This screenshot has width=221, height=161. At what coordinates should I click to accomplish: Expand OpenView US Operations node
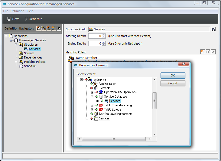[x=92, y=92]
